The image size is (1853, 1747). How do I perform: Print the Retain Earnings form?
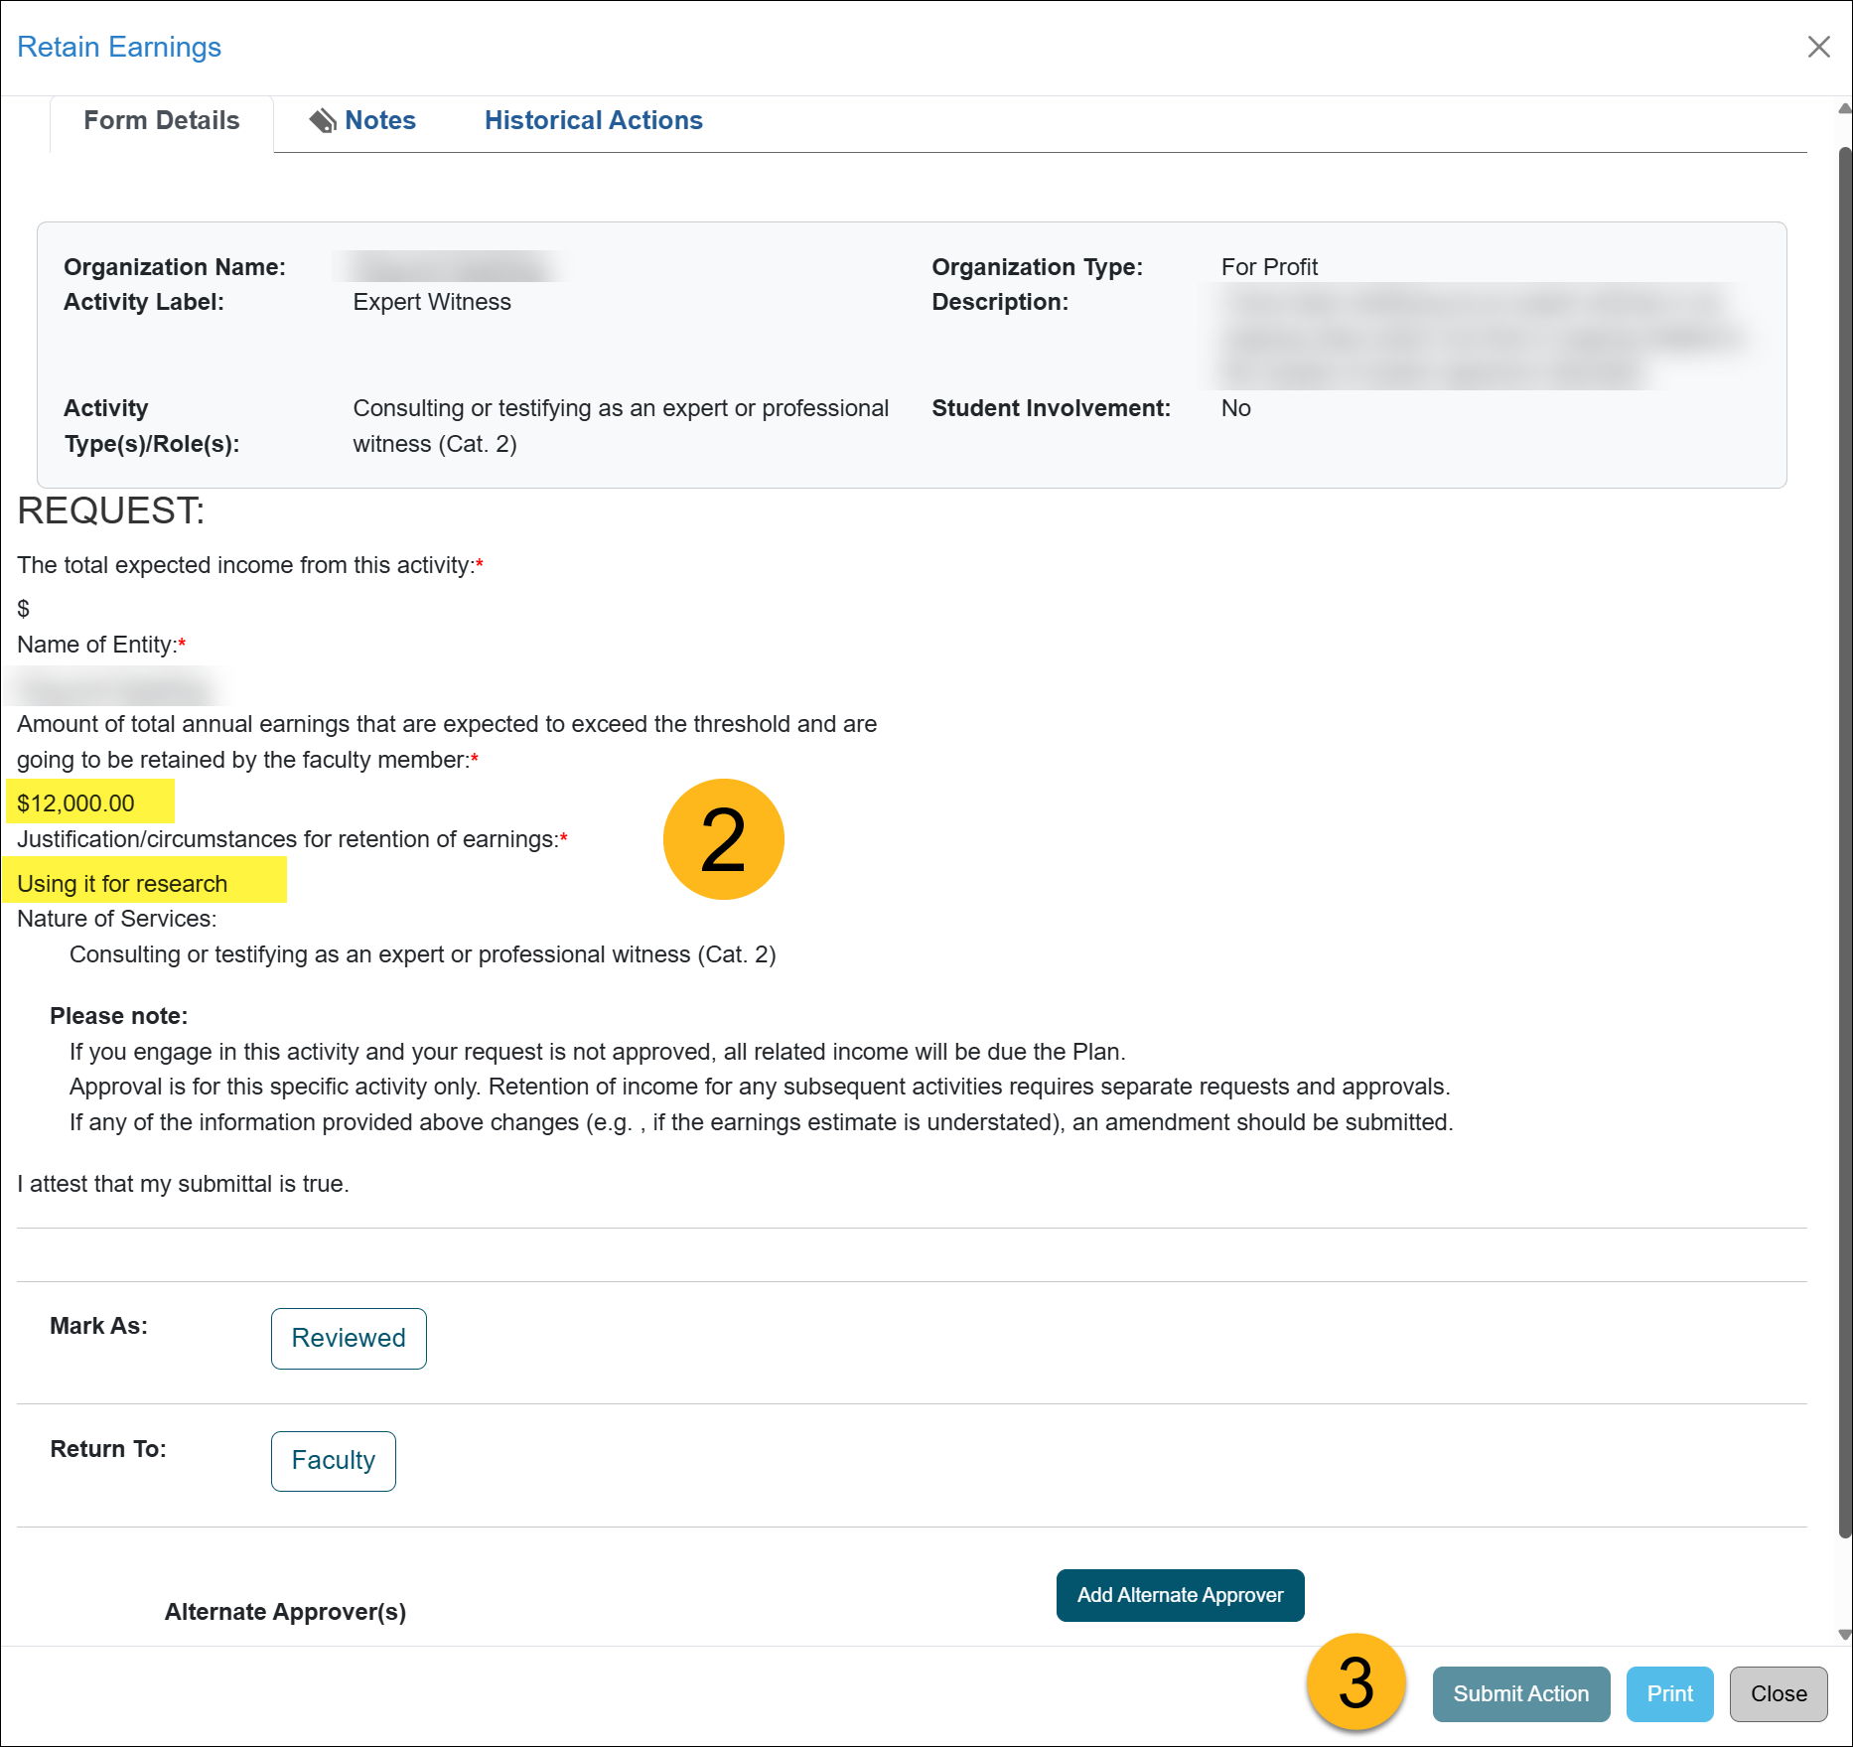pyautogui.click(x=1669, y=1693)
